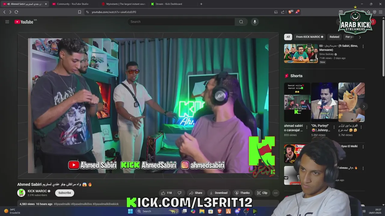Click the Download button
The image size is (385, 216).
point(218,193)
